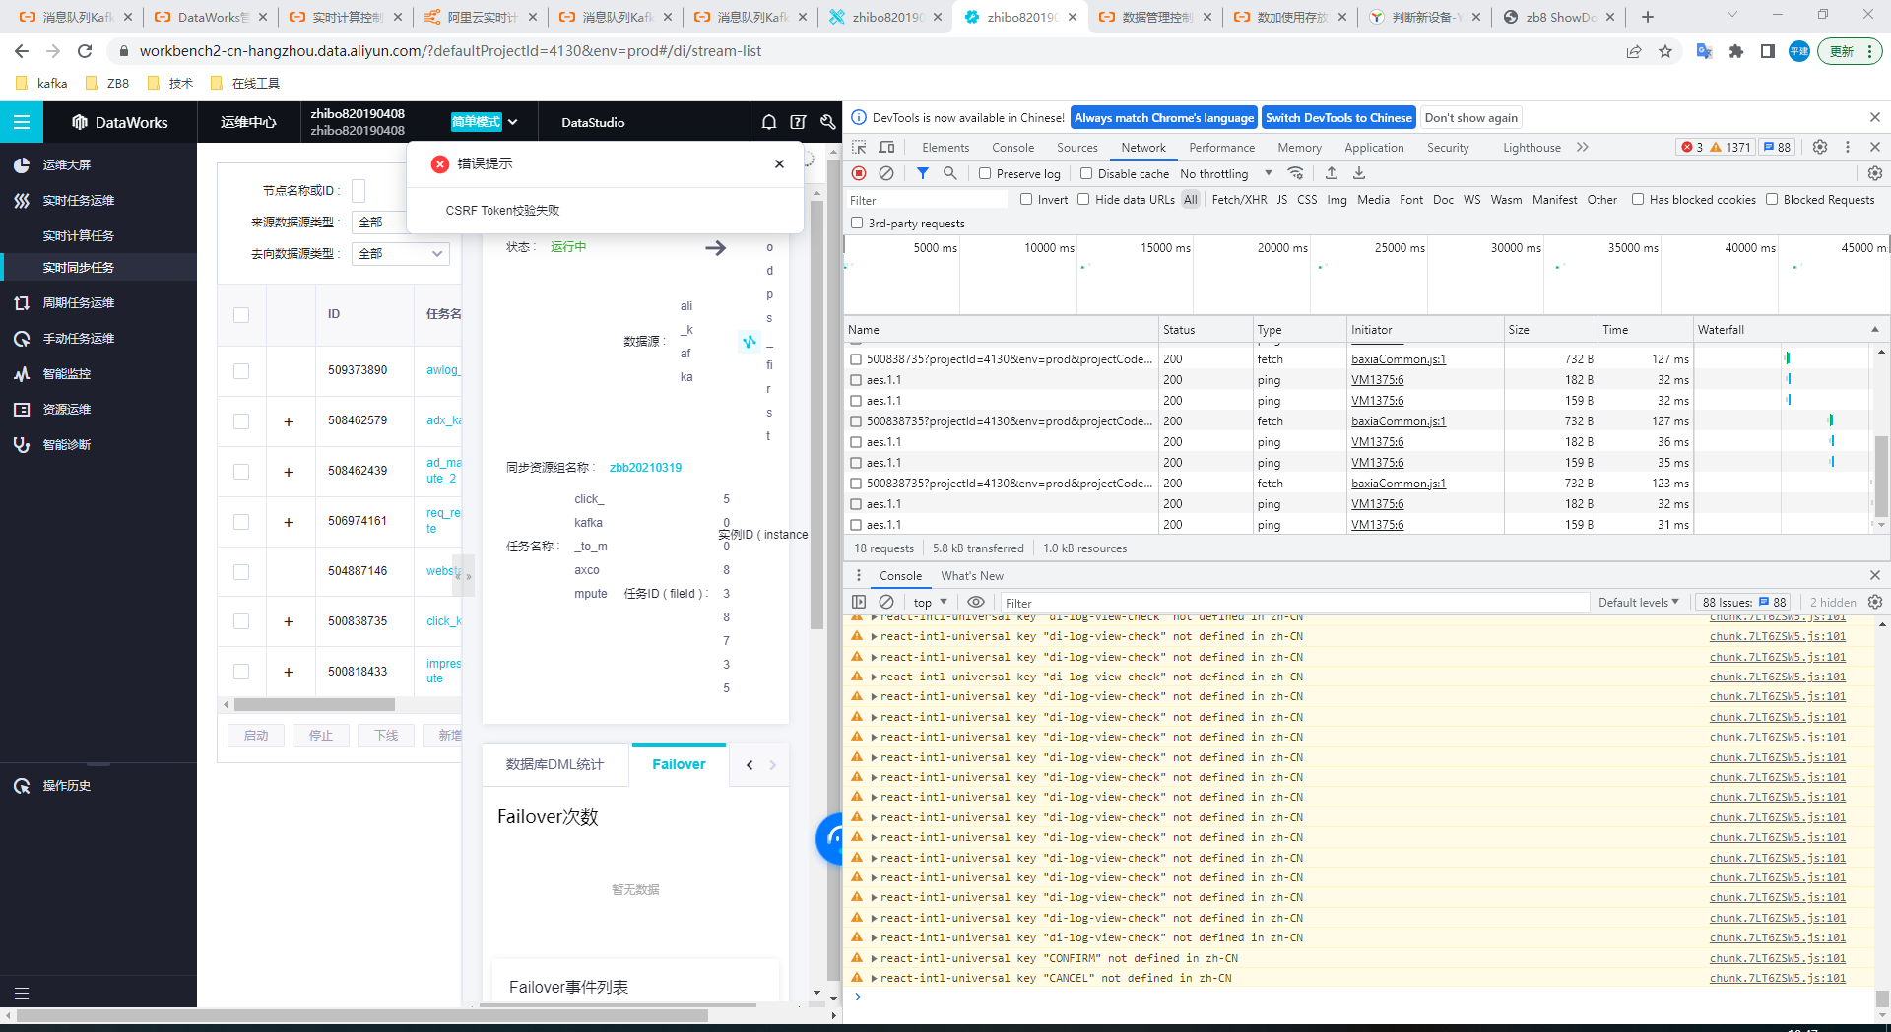
Task: Switch to the Failover tab
Action: [x=679, y=764]
